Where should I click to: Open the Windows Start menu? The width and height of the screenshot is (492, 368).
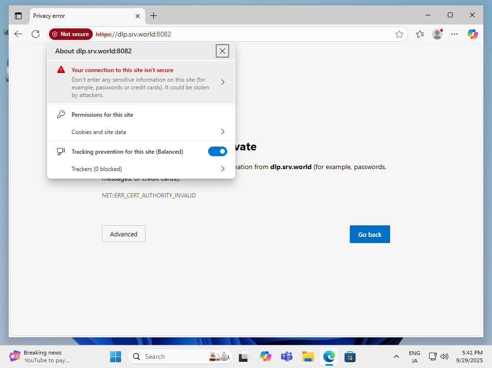pos(115,356)
